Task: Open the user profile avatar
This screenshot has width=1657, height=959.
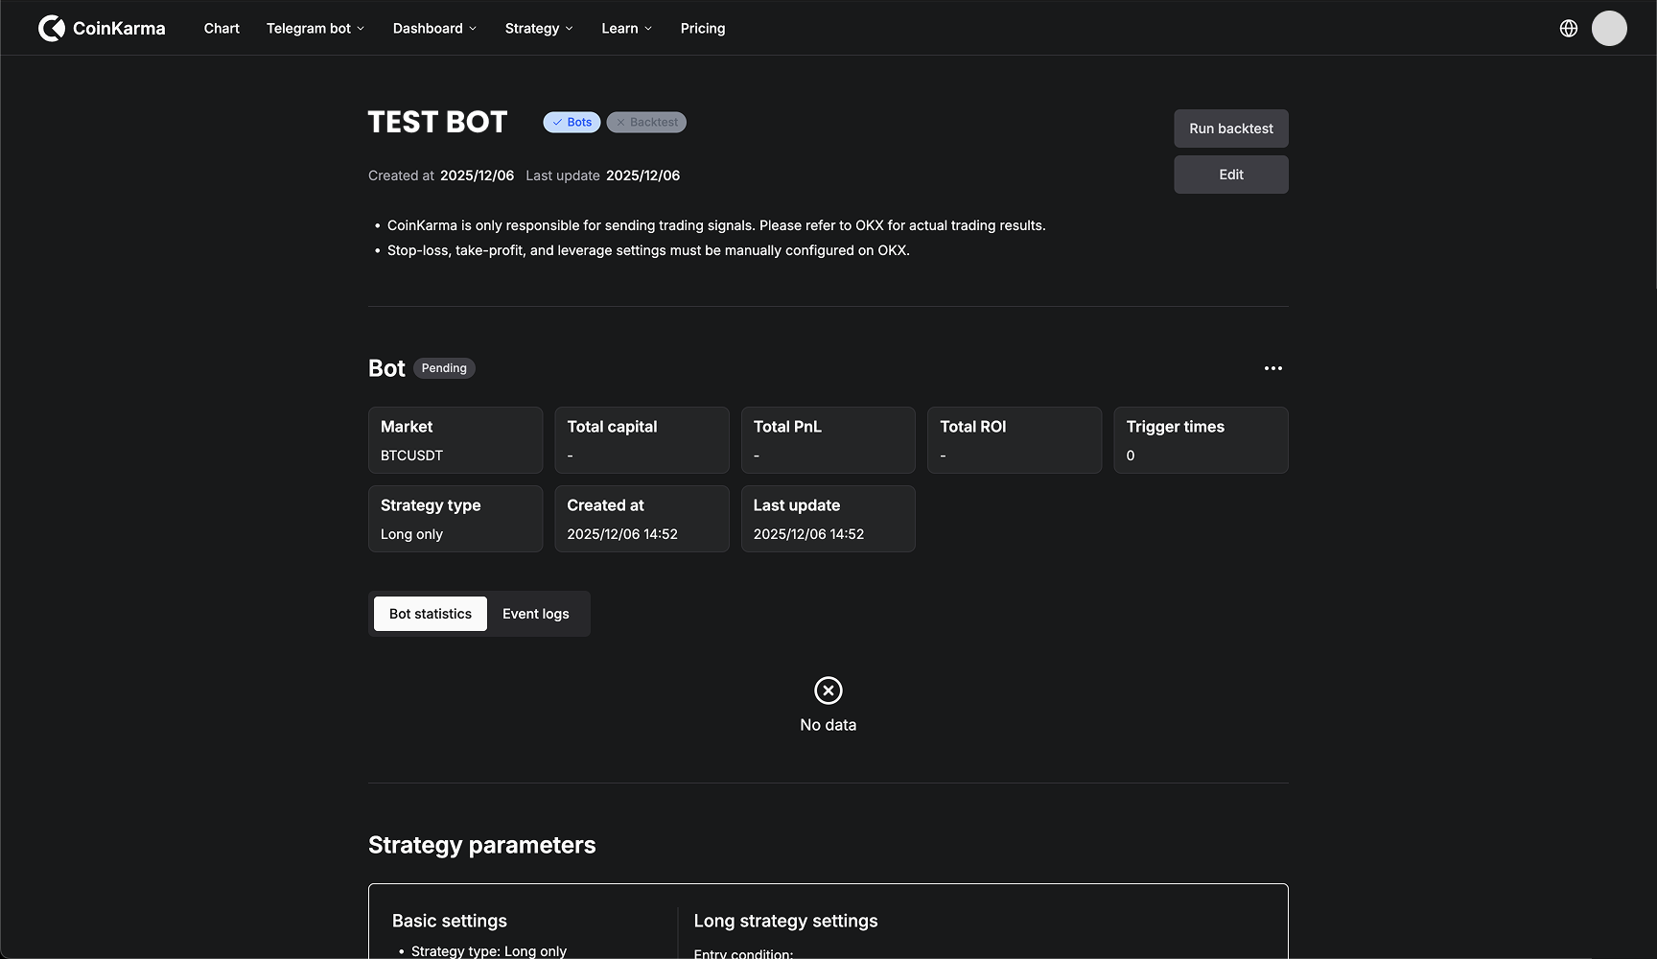Action: (x=1609, y=29)
